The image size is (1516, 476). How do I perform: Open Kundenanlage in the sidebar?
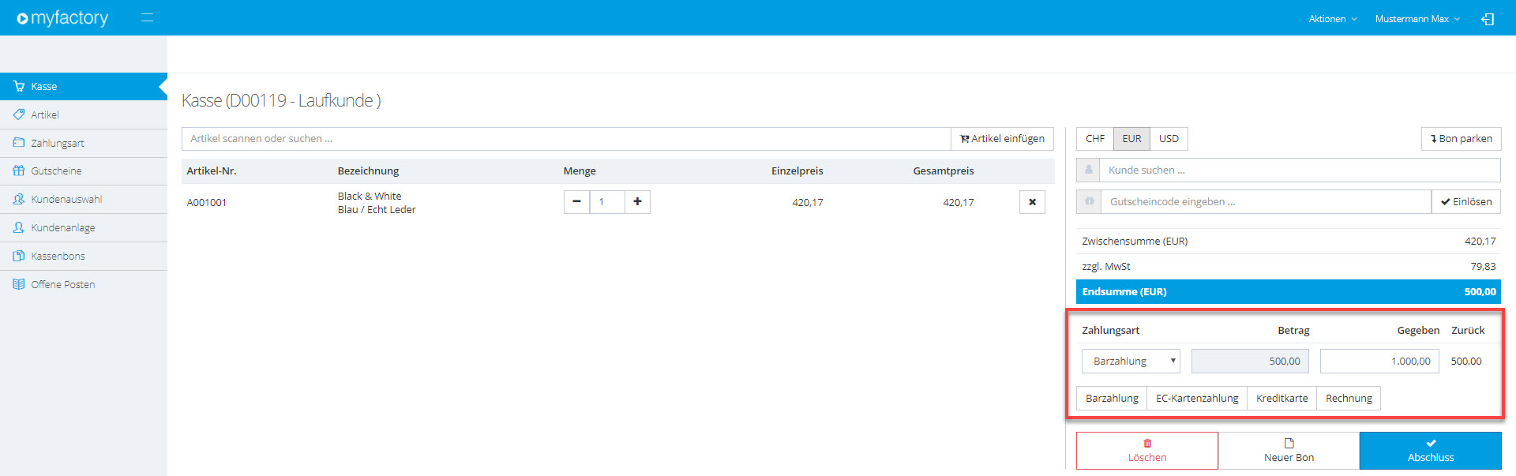click(84, 227)
